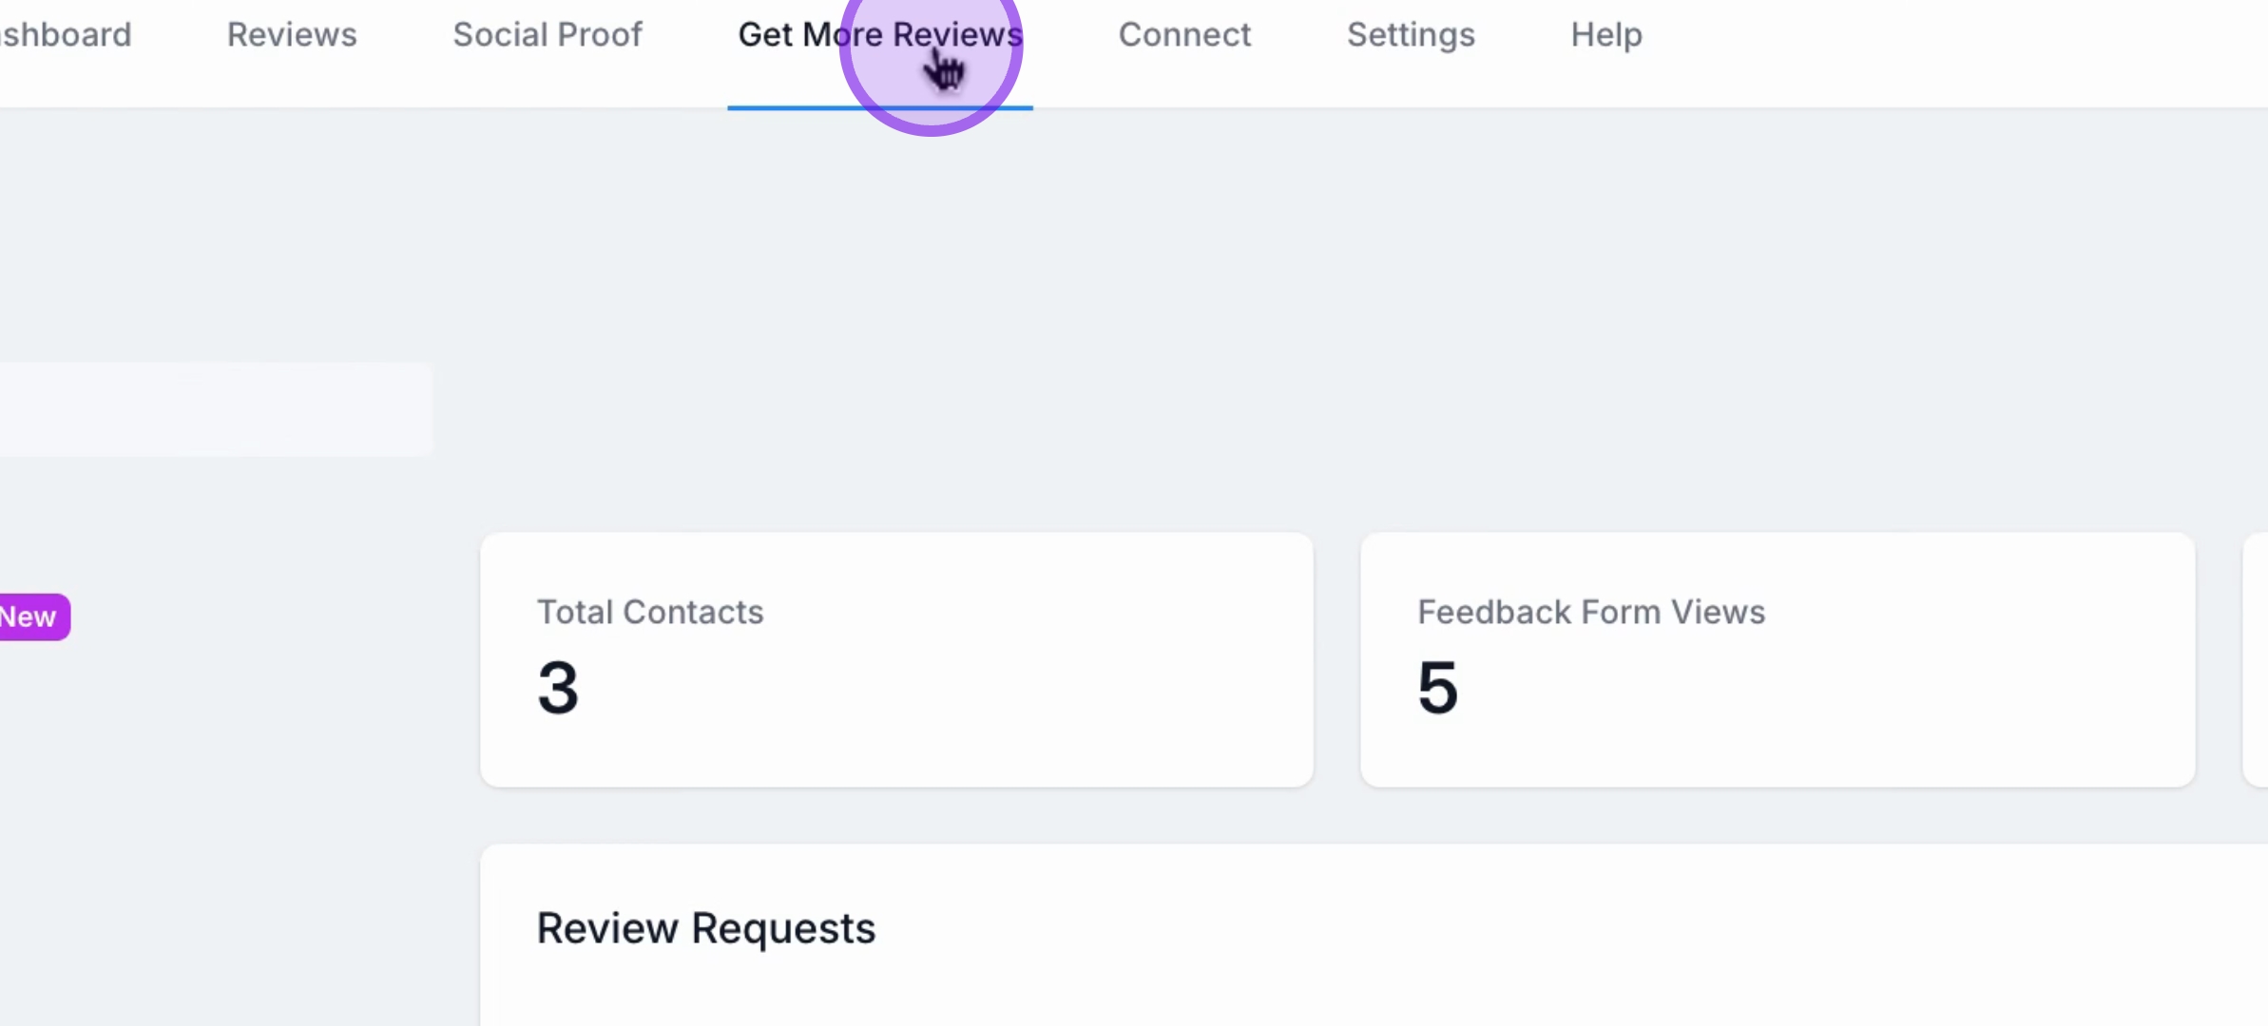Screen dimensions: 2268x1026
Task: Open the Help menu item
Action: tap(1606, 35)
